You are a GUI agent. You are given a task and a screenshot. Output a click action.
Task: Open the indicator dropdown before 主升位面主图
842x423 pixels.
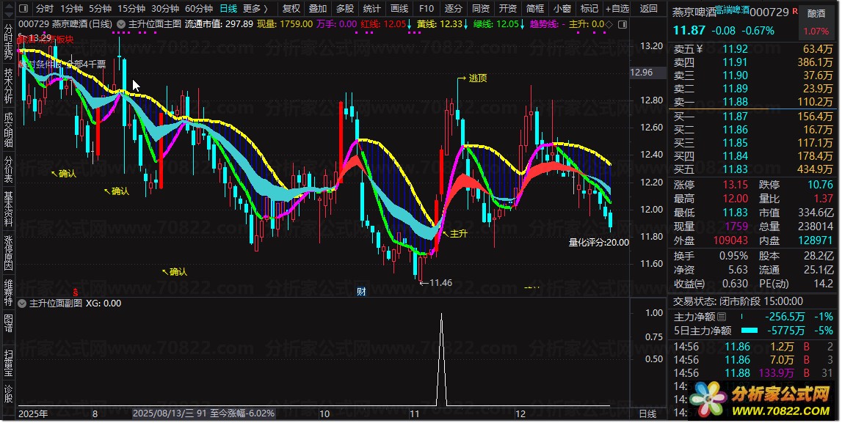click(x=121, y=24)
